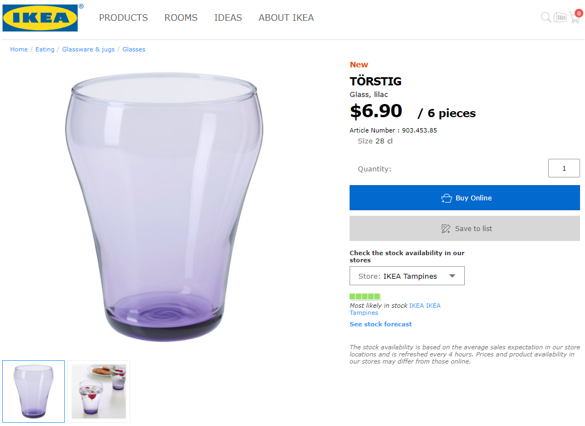
Task: Go to ABOUT IKEA
Action: 286,18
